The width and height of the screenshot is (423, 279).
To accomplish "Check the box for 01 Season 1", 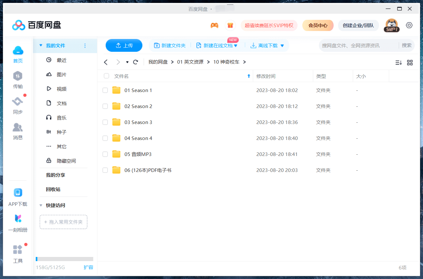I will [105, 90].
